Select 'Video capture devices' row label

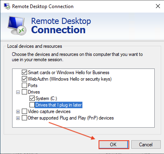pyautogui.click(x=49, y=111)
